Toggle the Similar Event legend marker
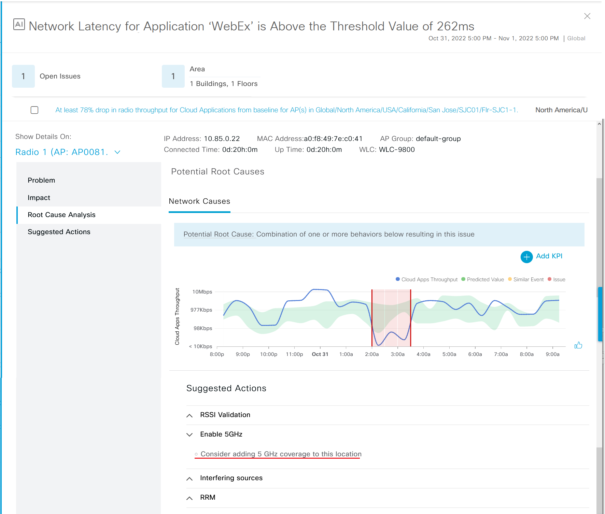The height and width of the screenshot is (514, 605). 510,279
